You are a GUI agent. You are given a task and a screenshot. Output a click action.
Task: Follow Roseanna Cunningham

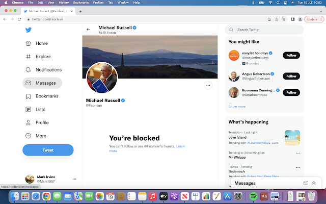[291, 92]
